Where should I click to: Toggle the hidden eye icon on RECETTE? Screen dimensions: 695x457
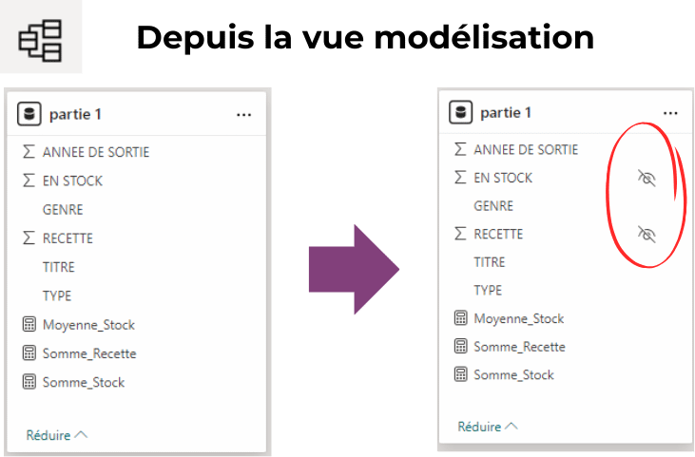pos(647,234)
